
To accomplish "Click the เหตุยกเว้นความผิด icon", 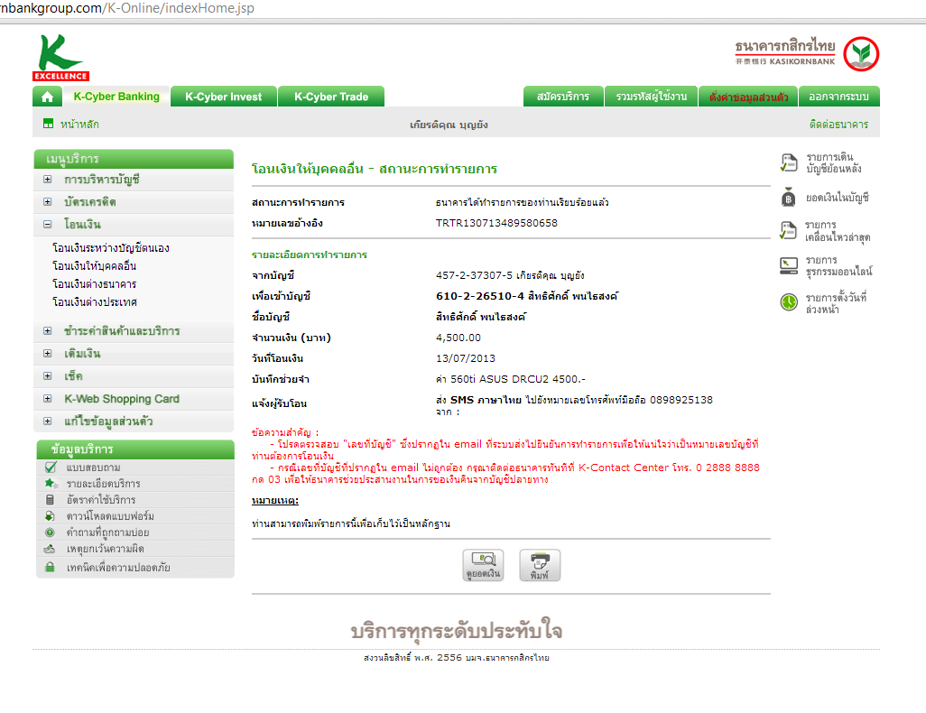I will click(x=50, y=549).
